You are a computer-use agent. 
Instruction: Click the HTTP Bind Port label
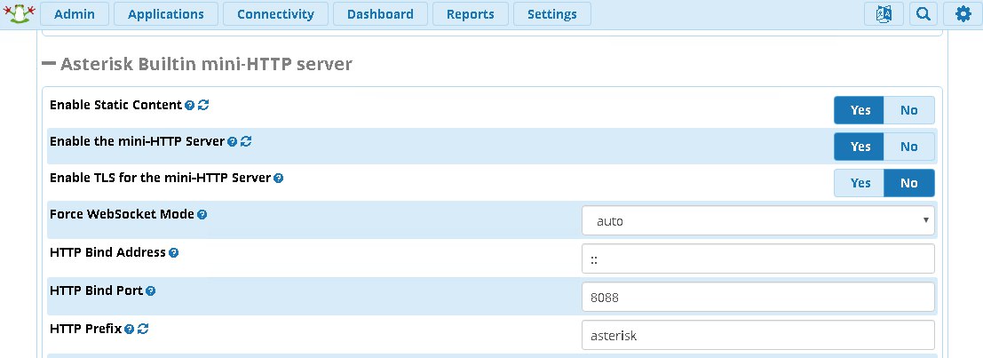coord(97,290)
